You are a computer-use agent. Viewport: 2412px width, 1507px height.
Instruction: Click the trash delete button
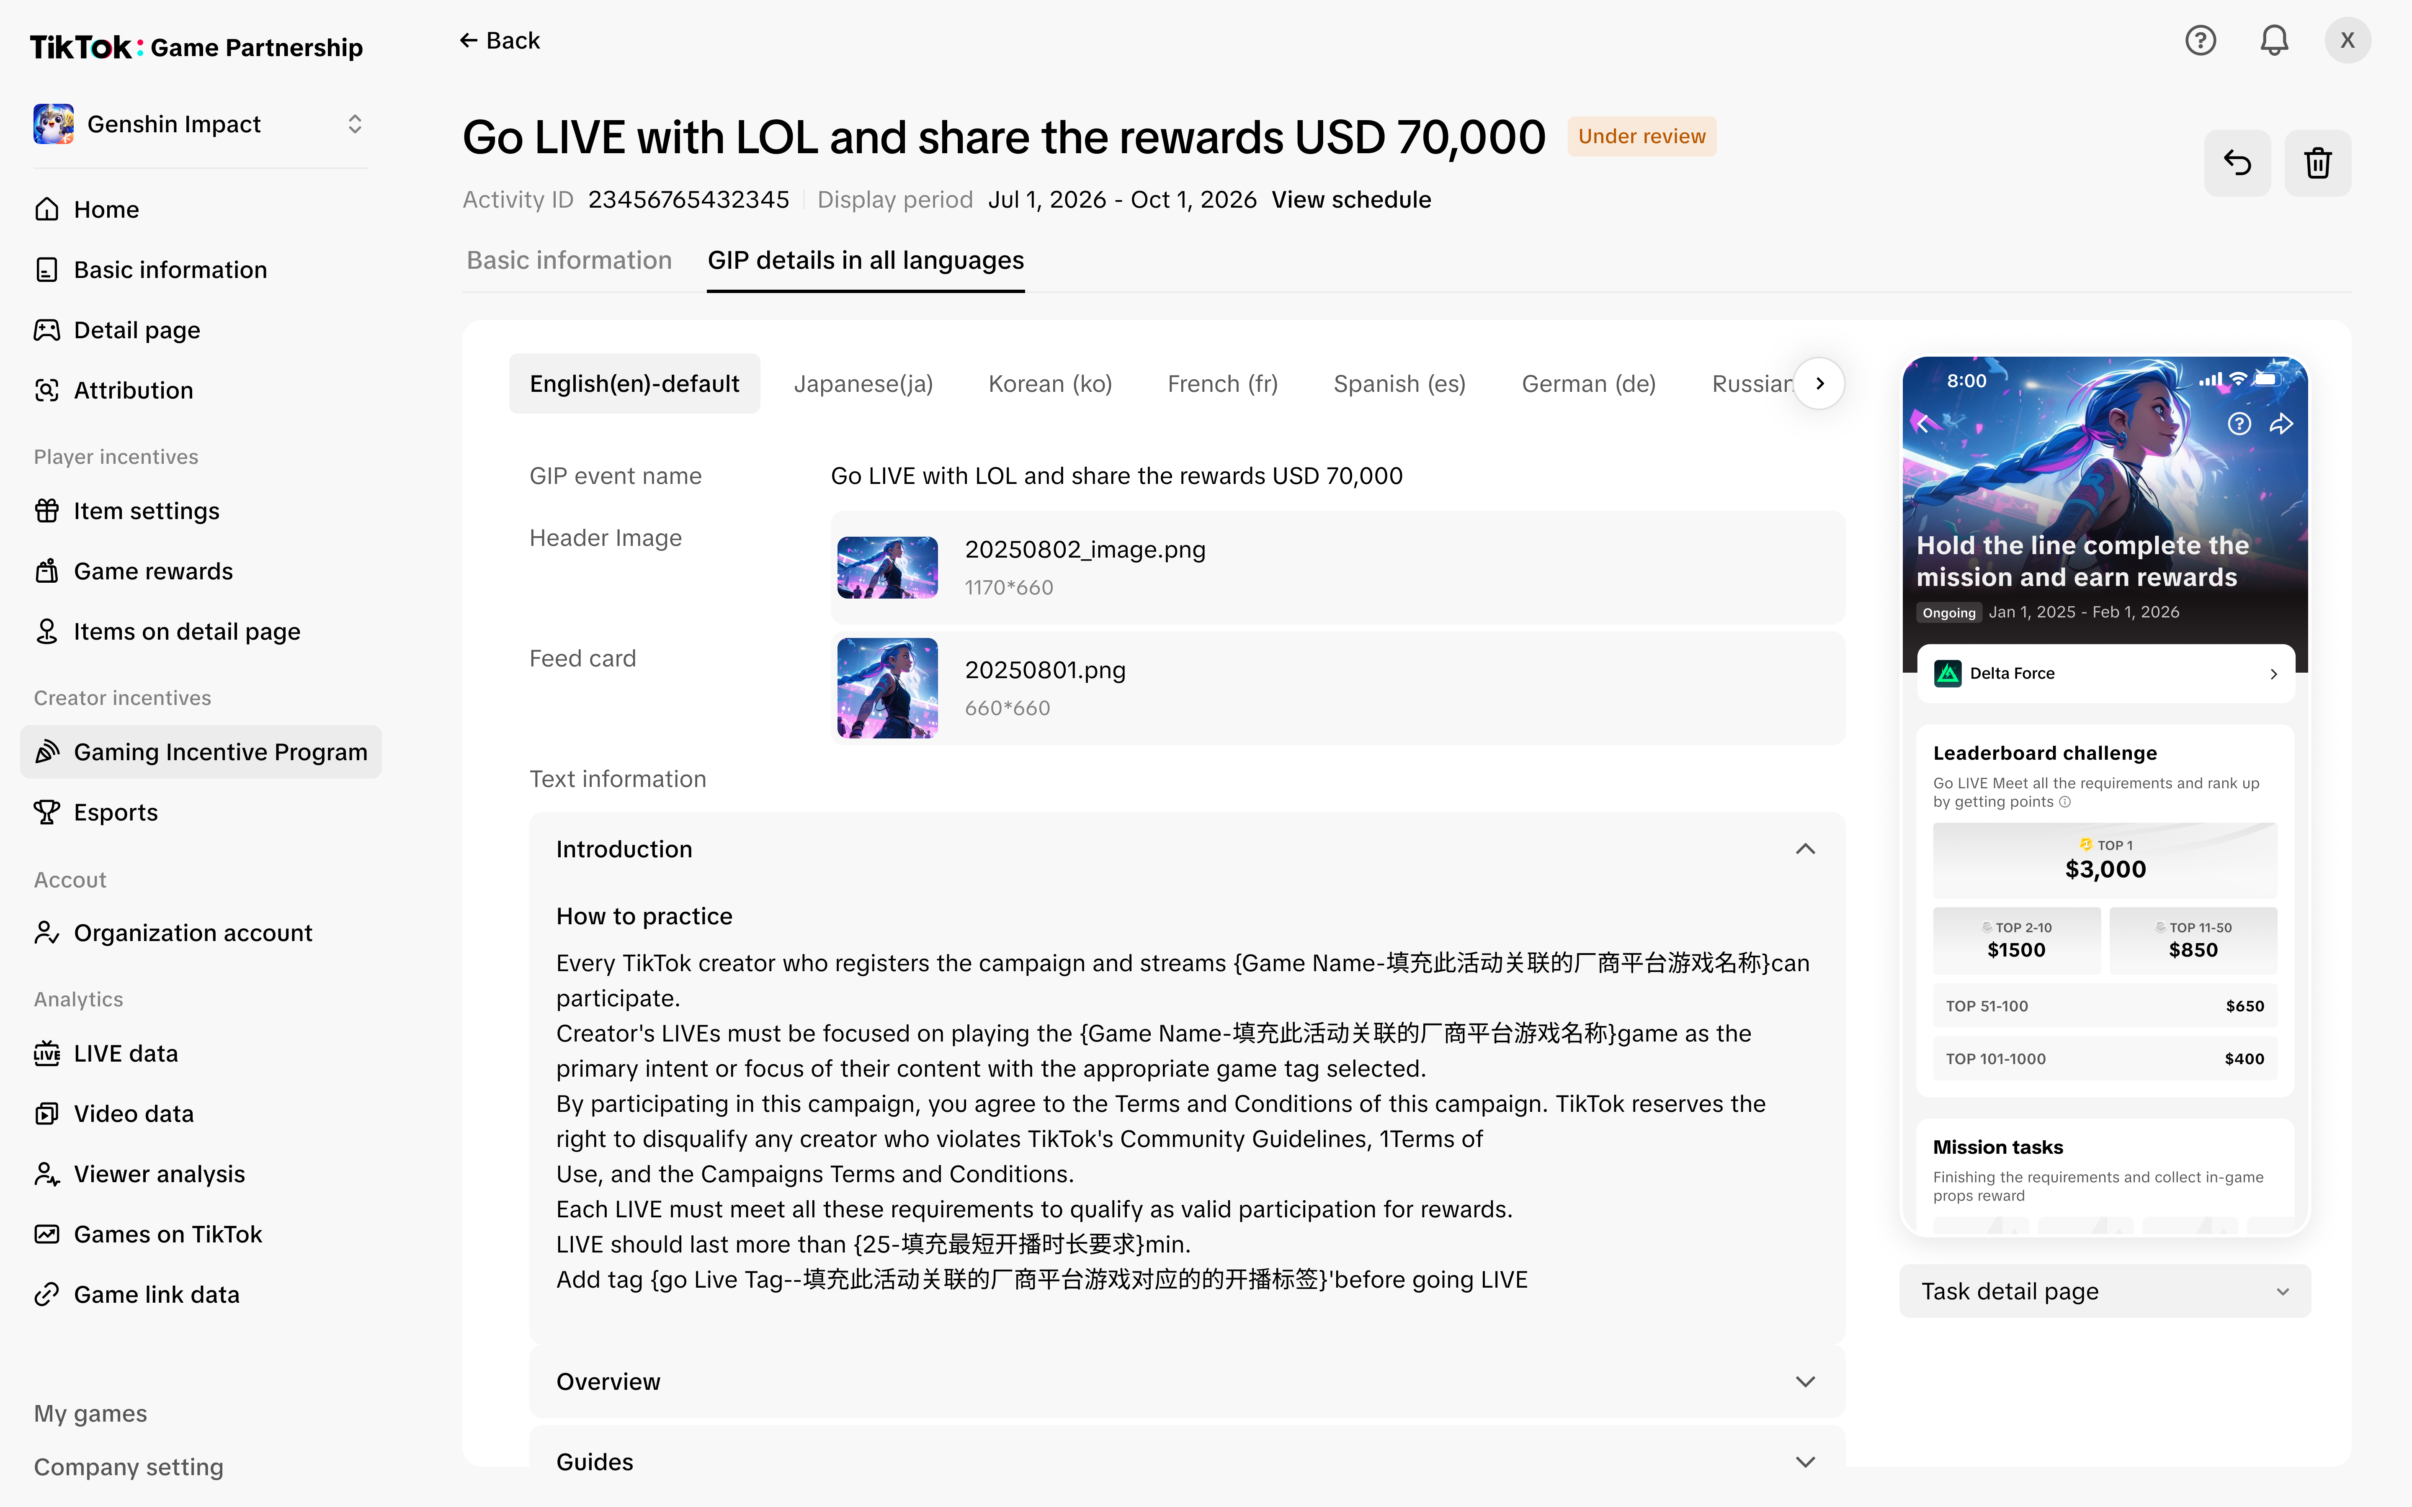click(2317, 162)
